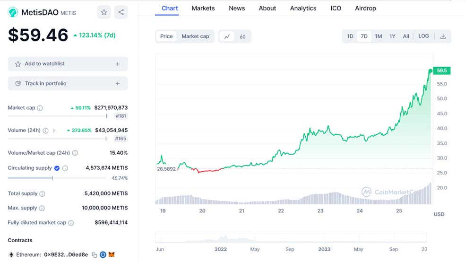Click the share icon beside METIS

tap(121, 12)
